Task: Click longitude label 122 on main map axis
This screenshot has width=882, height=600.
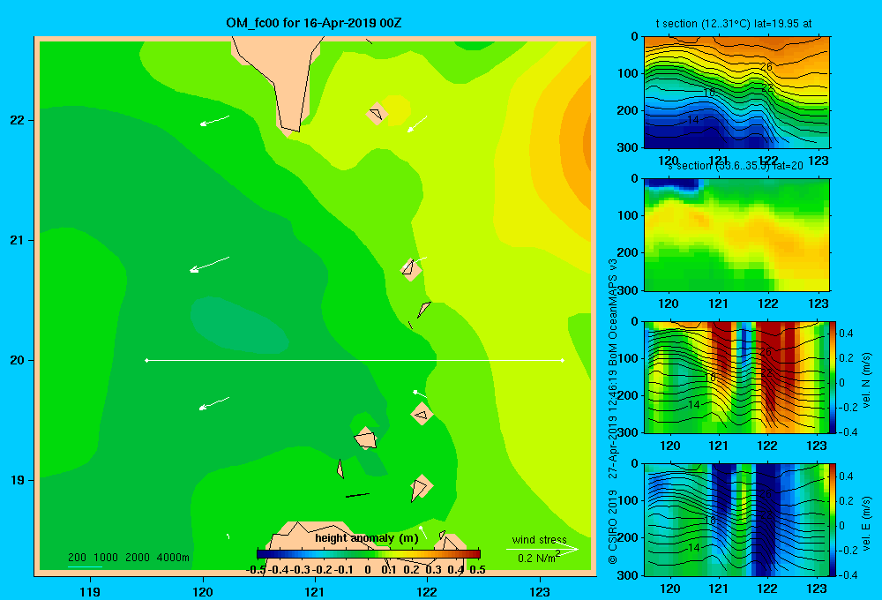Action: point(427,591)
